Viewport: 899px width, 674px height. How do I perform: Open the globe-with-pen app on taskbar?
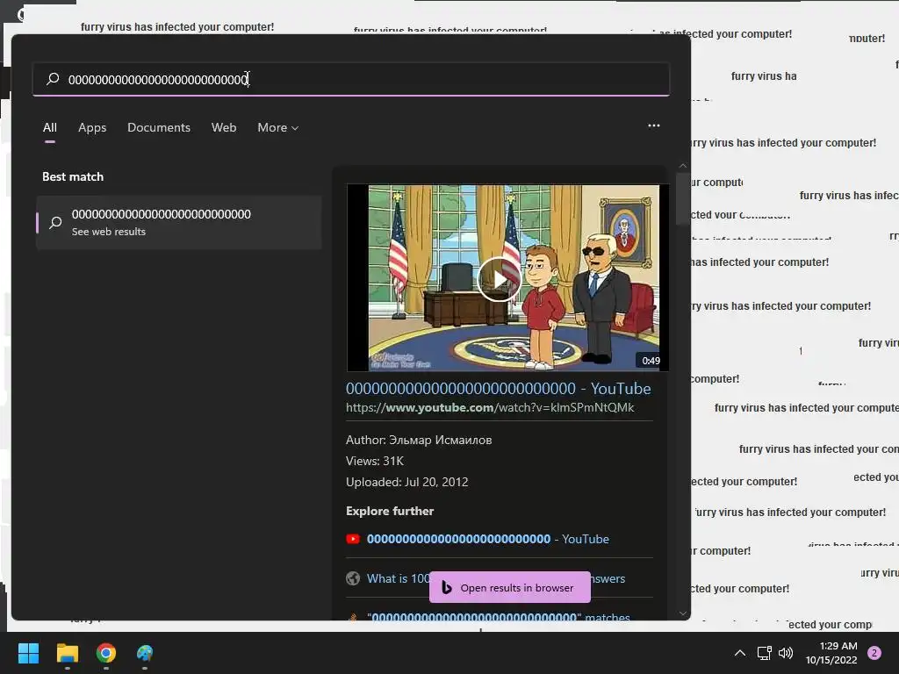point(145,653)
